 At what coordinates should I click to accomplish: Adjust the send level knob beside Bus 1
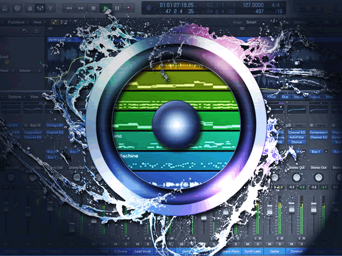326,151
